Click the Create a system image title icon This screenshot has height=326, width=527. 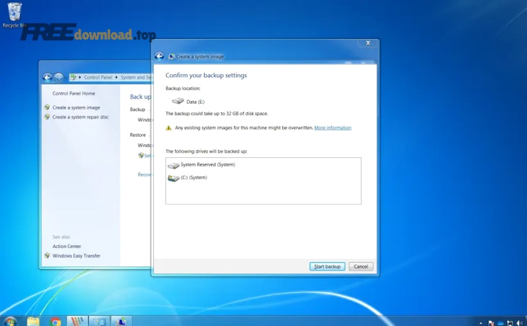(x=171, y=57)
